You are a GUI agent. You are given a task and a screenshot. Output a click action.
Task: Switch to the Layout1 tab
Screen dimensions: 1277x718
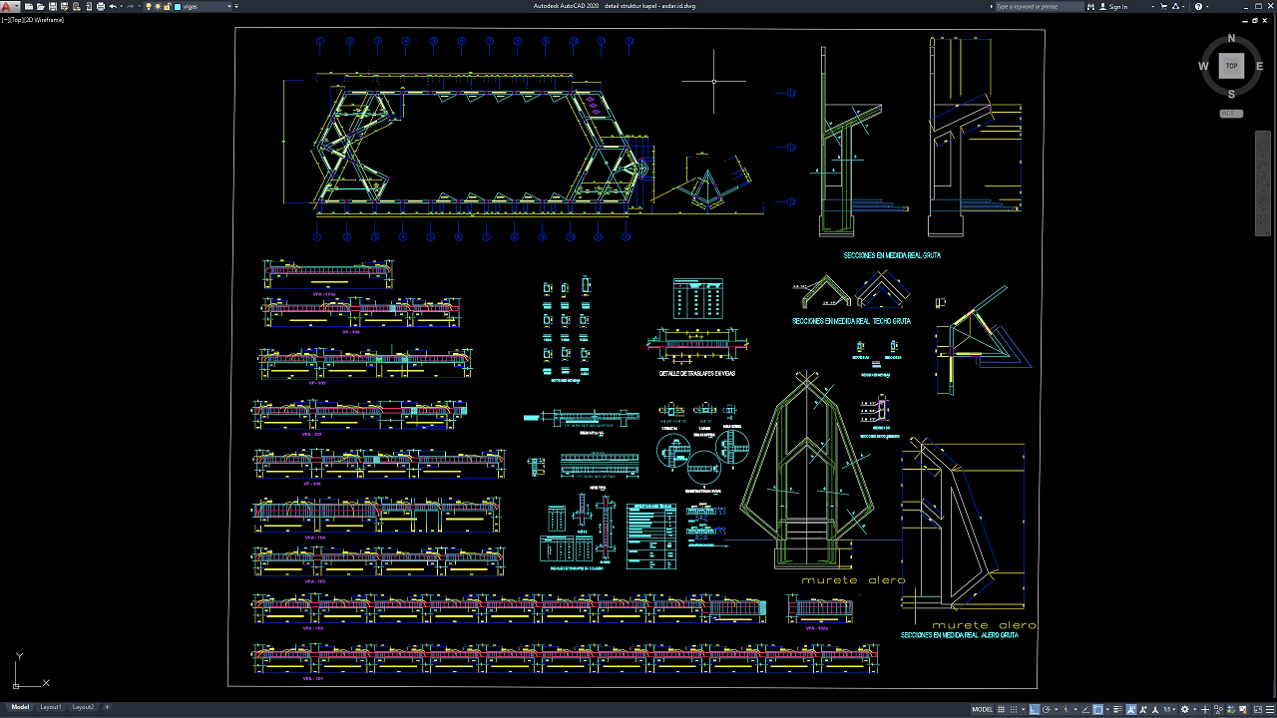point(51,707)
